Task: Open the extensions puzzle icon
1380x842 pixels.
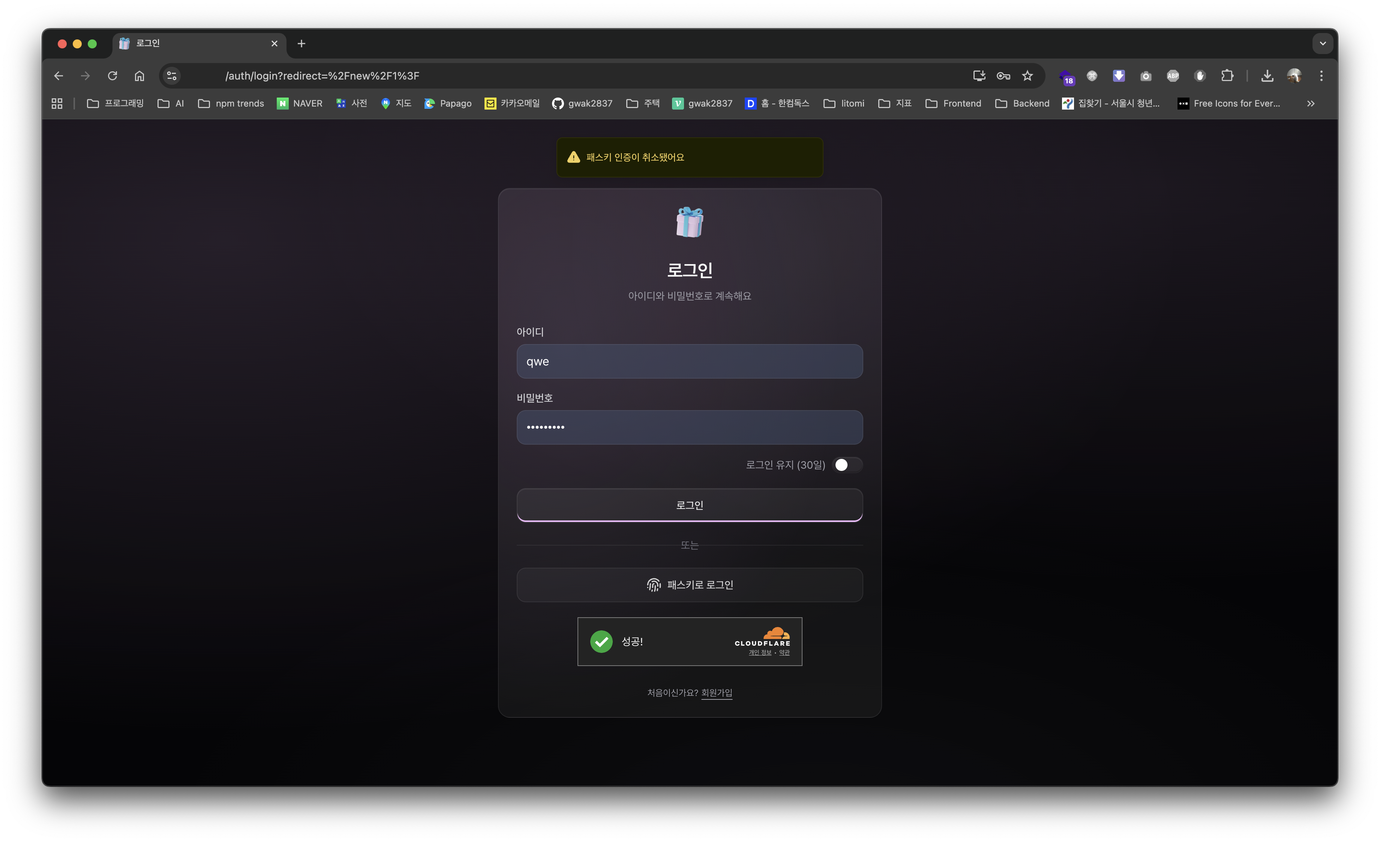Action: [1227, 76]
